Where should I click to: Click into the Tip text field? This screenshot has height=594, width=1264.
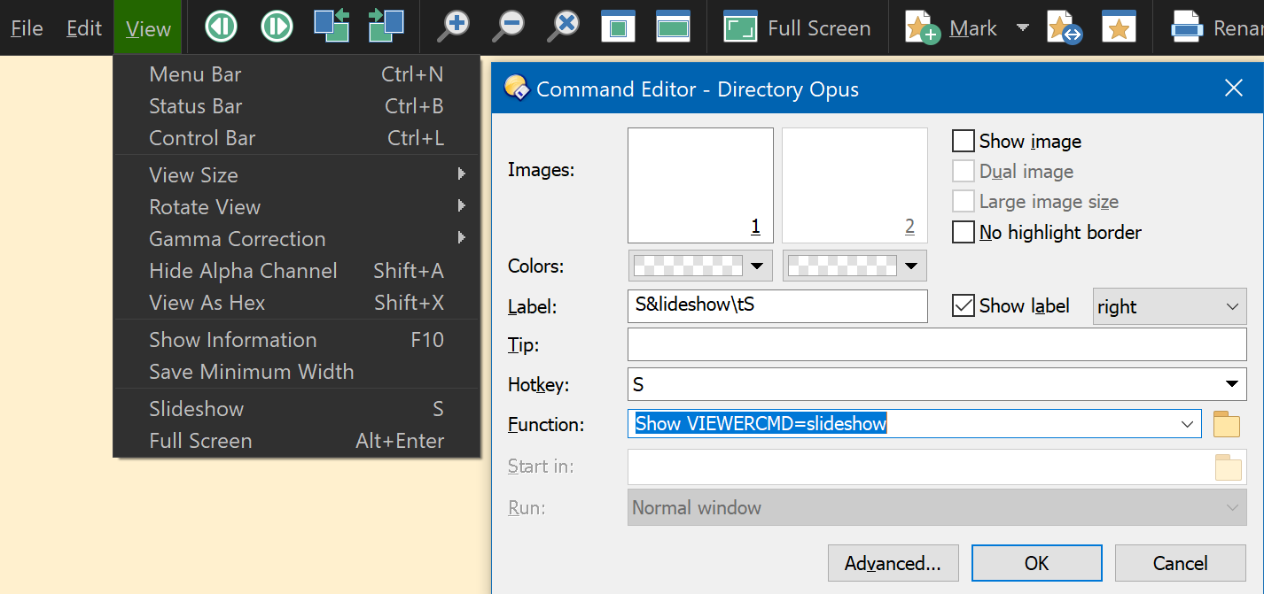point(937,344)
